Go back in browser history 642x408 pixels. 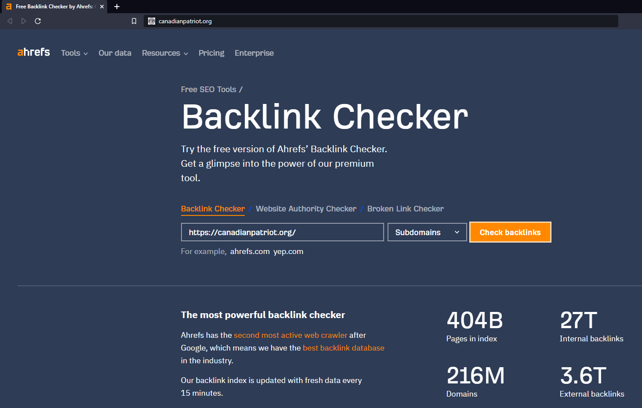click(10, 21)
